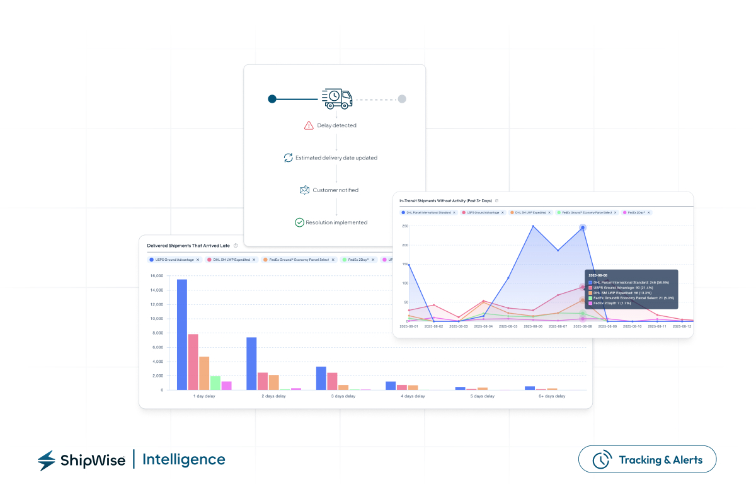
Task: Remove FedEx Ground Economy Parcel Select chip in In-Transit chart
Action: coord(615,212)
